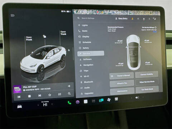
Task: Decrease volume with left arrow by speaker
Action: coord(132,98)
